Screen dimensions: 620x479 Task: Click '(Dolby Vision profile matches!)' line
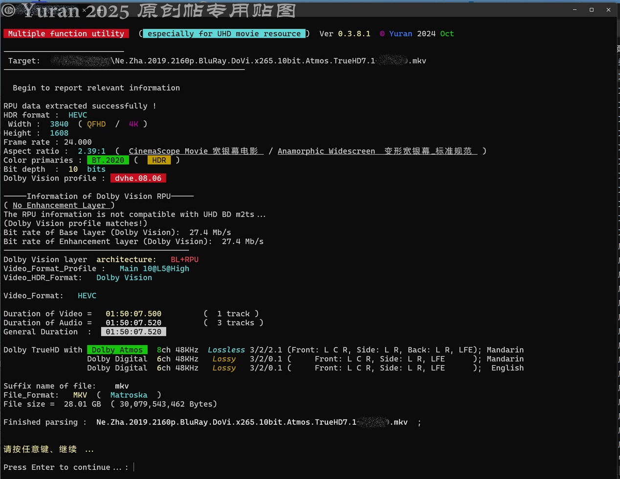[x=75, y=224]
